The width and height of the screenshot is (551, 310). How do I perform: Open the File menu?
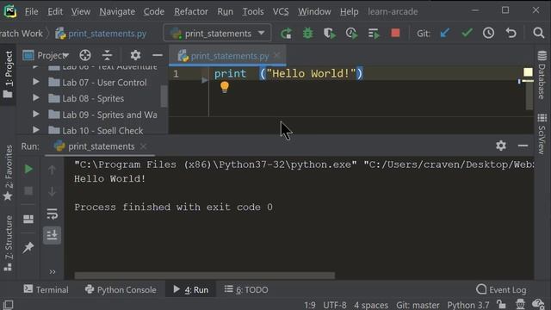point(31,11)
